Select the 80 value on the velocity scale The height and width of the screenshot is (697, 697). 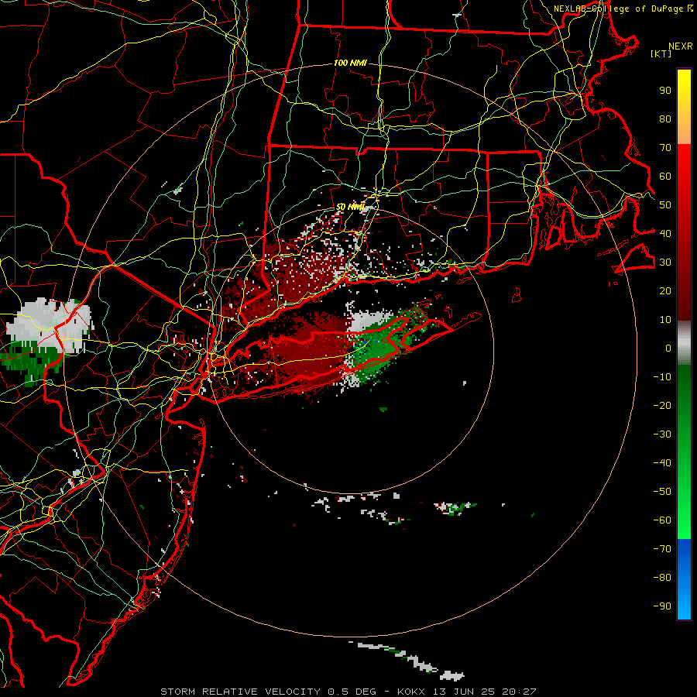click(665, 118)
